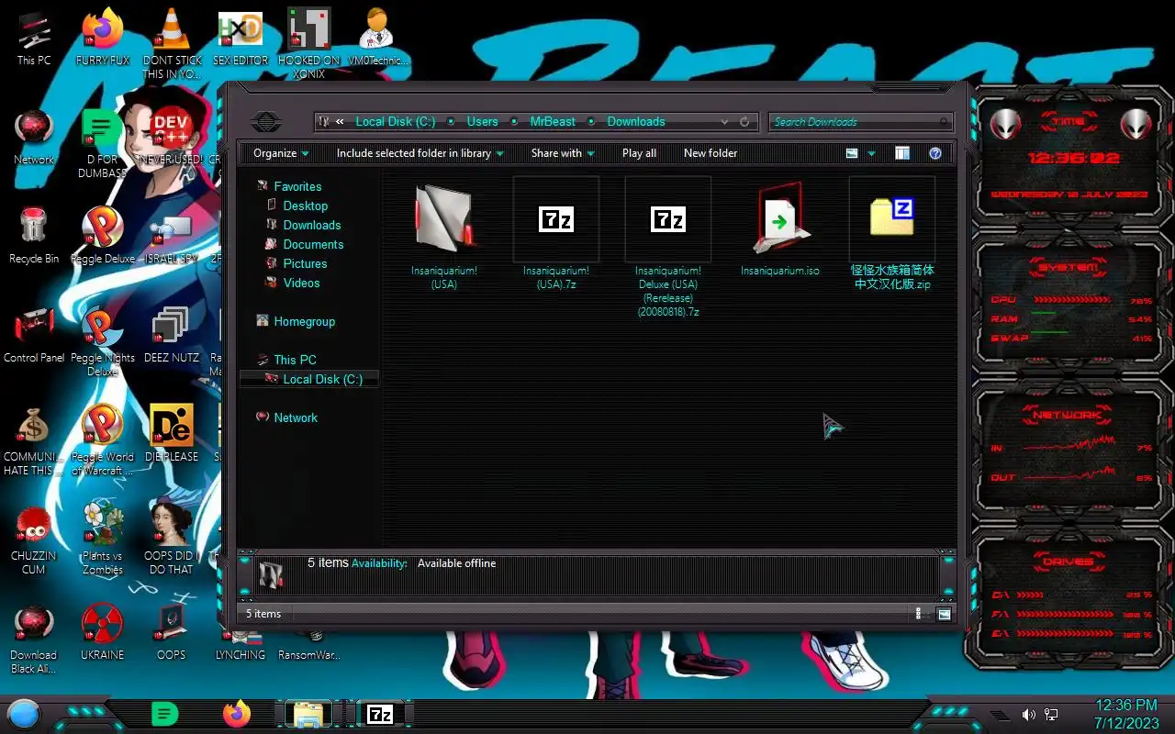This screenshot has width=1175, height=734.
Task: Click Play all in Explorer toolbar
Action: point(639,153)
